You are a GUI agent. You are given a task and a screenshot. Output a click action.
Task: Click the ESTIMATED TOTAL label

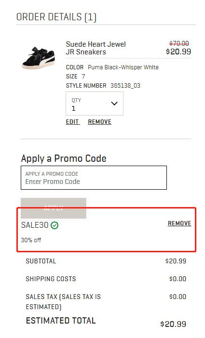(x=61, y=321)
